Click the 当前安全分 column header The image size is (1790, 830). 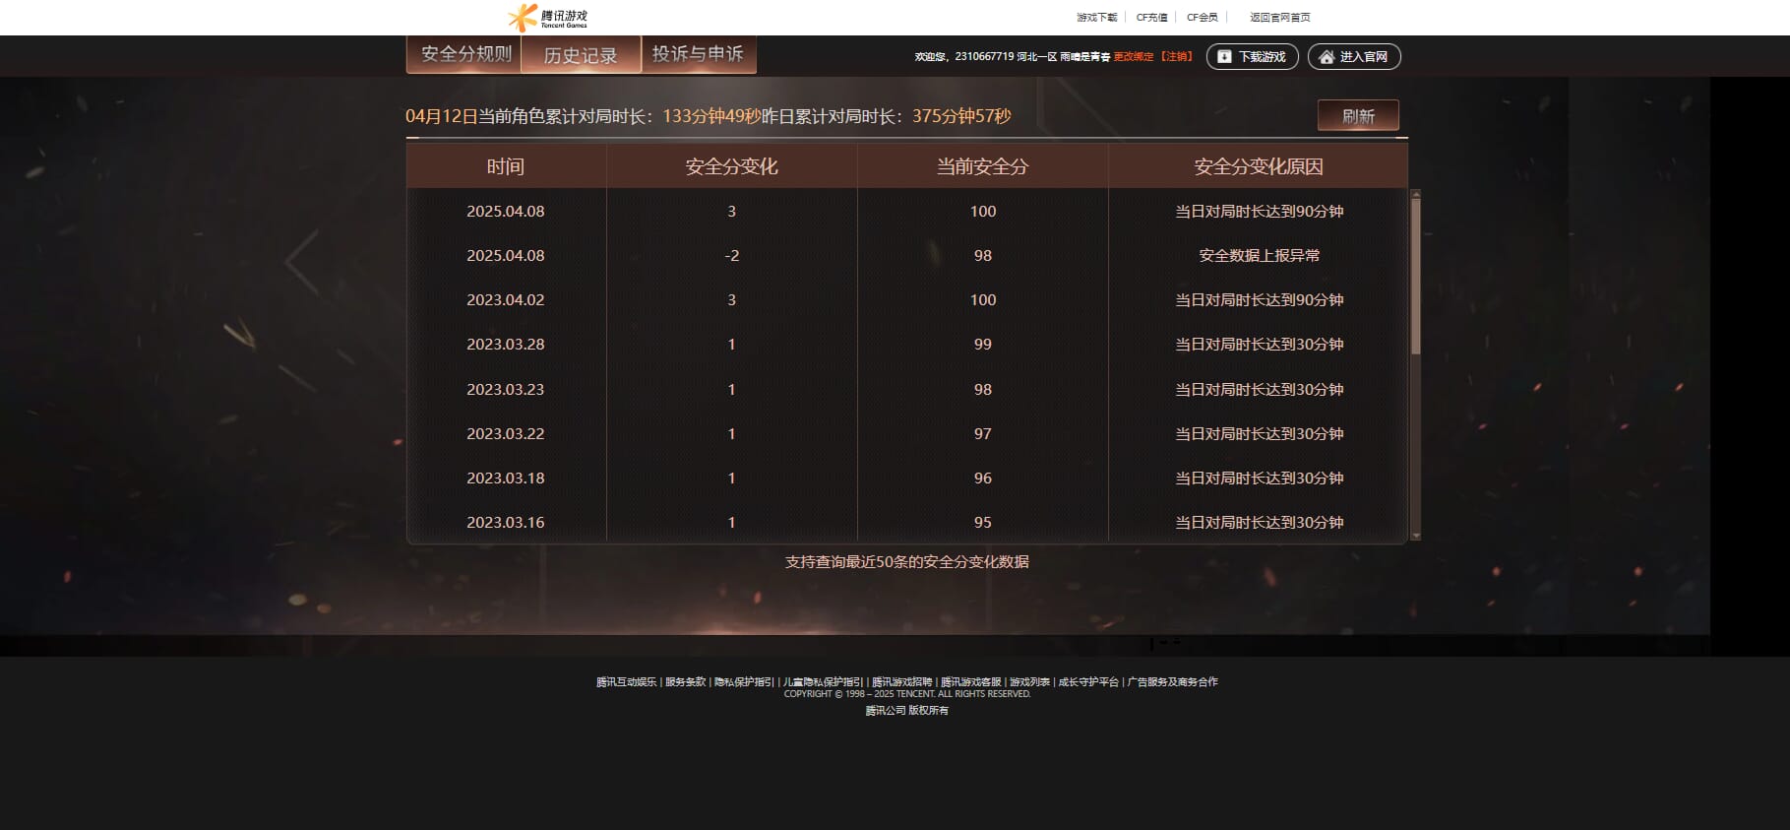point(983,166)
